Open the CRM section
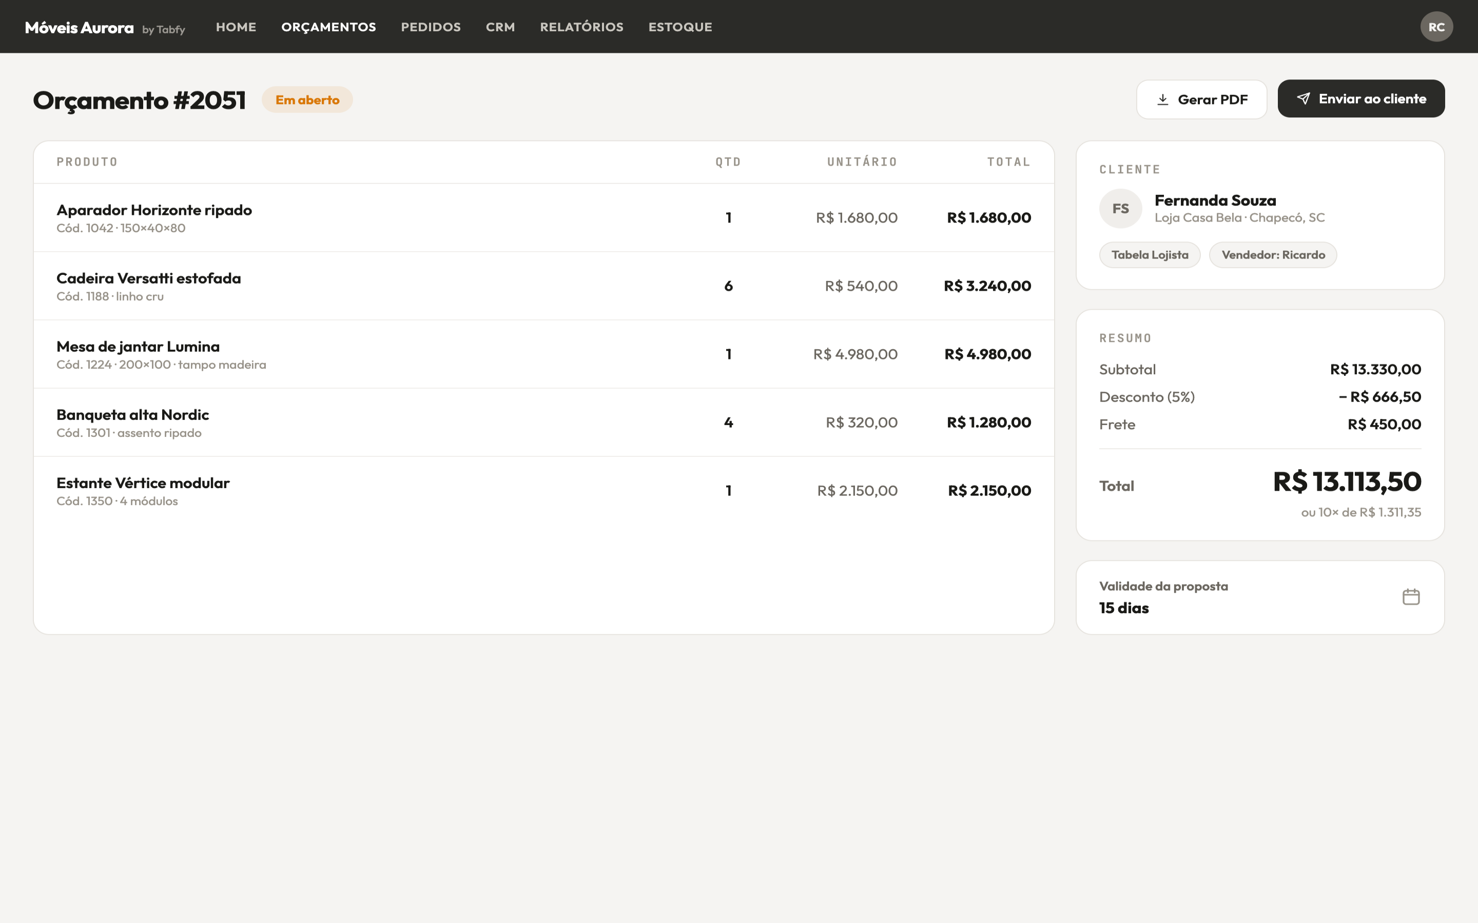 pos(500,27)
